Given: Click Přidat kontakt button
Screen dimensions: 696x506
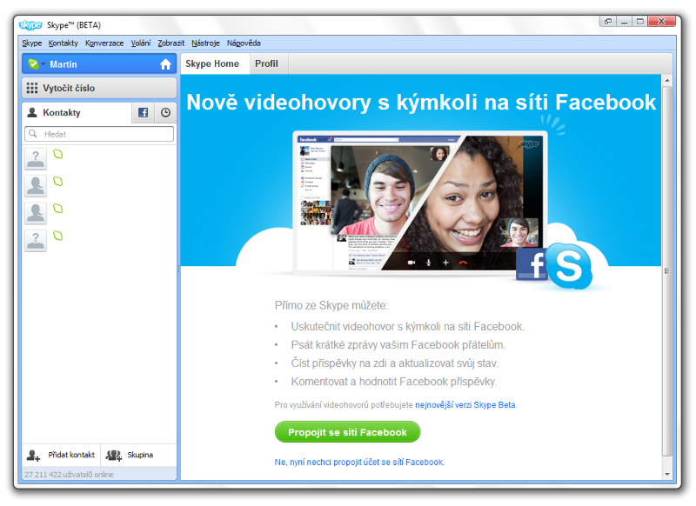Looking at the screenshot, I should (61, 455).
